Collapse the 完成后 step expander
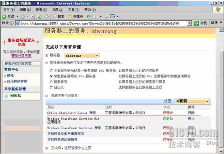The width and height of the screenshot is (224, 154). [x=47, y=148]
